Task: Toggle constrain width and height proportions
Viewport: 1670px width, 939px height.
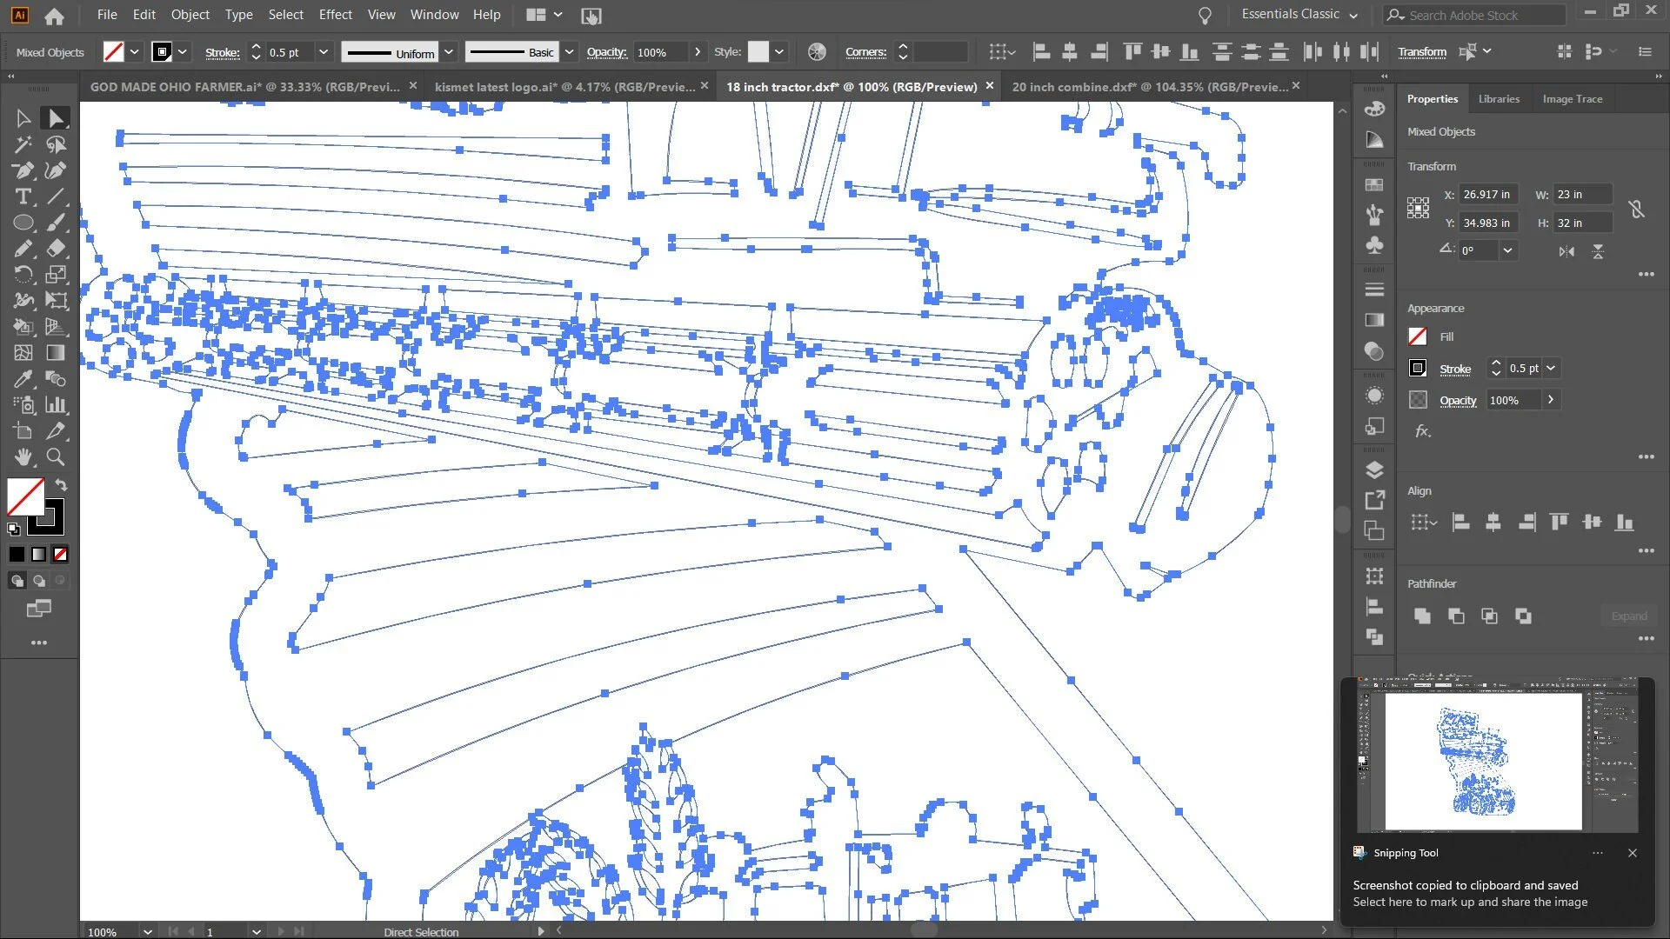Action: coord(1636,209)
